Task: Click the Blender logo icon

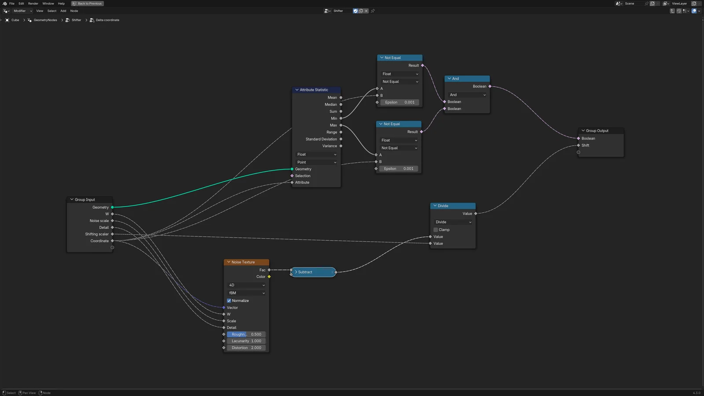Action: [4, 4]
